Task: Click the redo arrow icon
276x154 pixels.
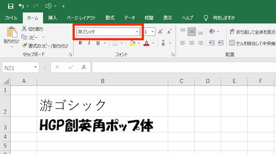Action: coord(35,6)
